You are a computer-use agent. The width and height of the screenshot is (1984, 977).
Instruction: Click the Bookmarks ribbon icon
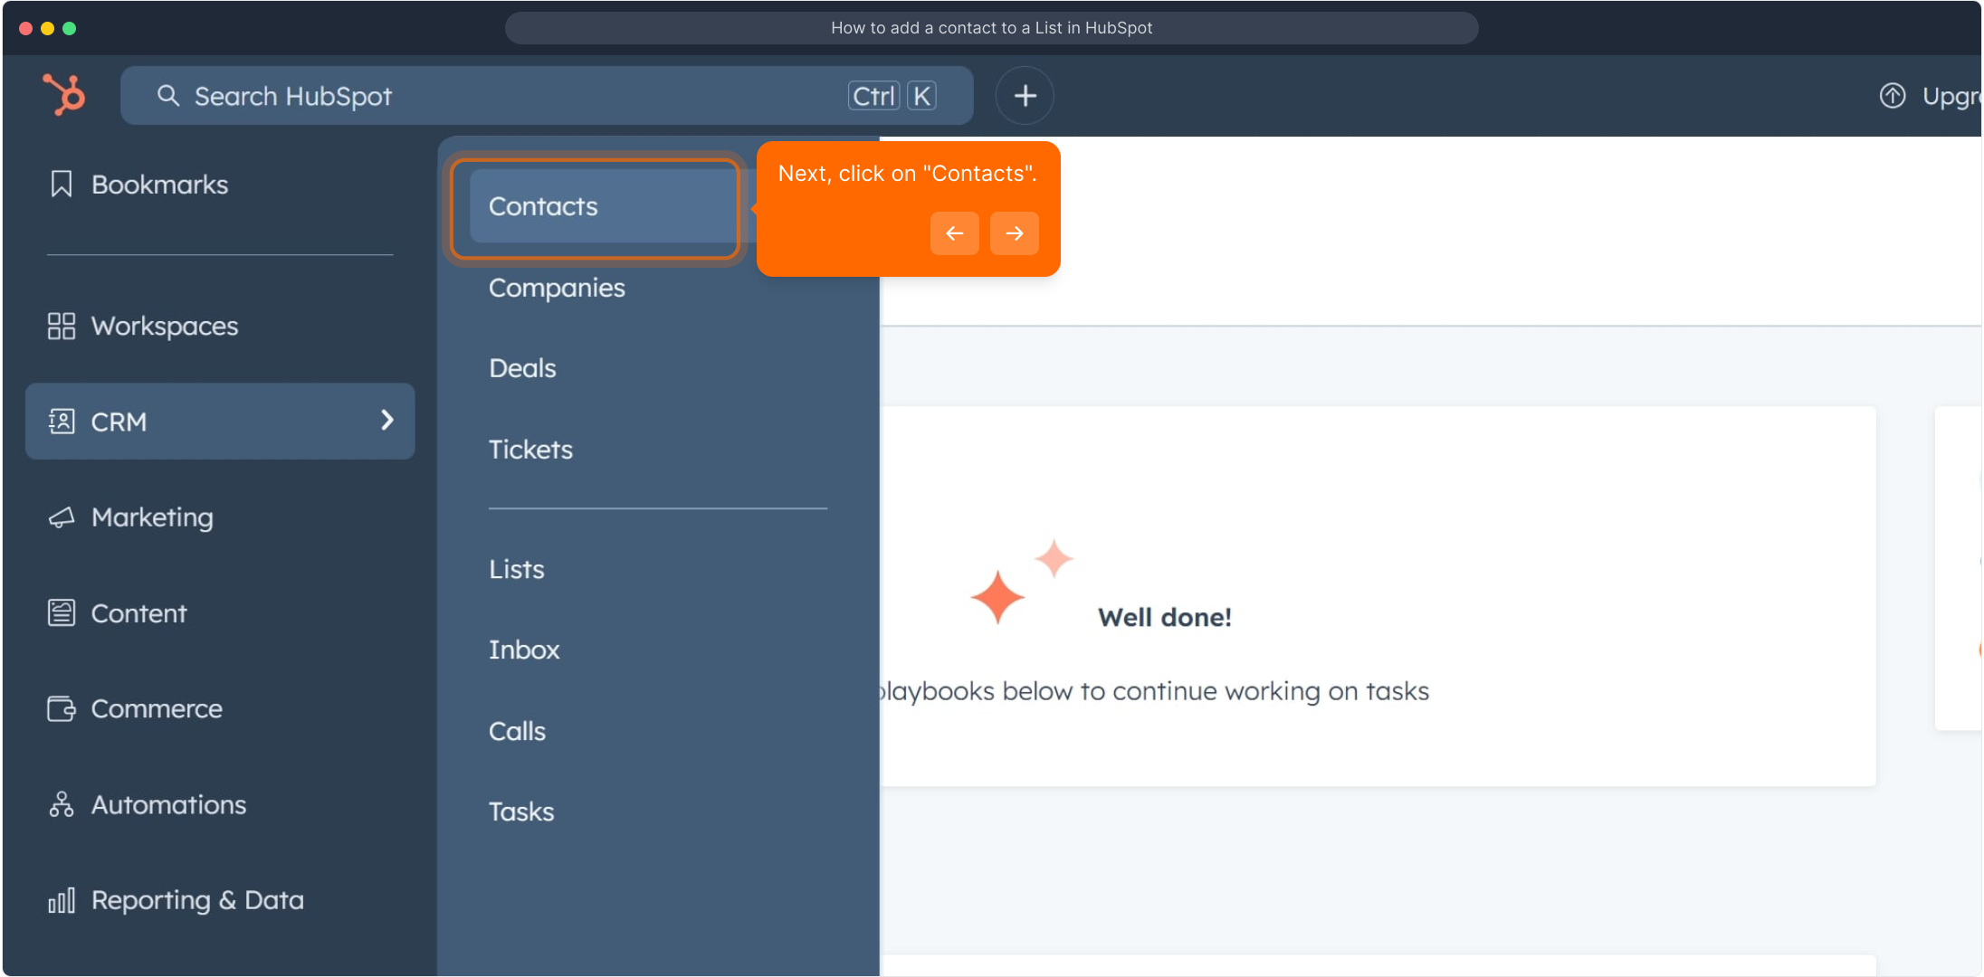coord(61,185)
